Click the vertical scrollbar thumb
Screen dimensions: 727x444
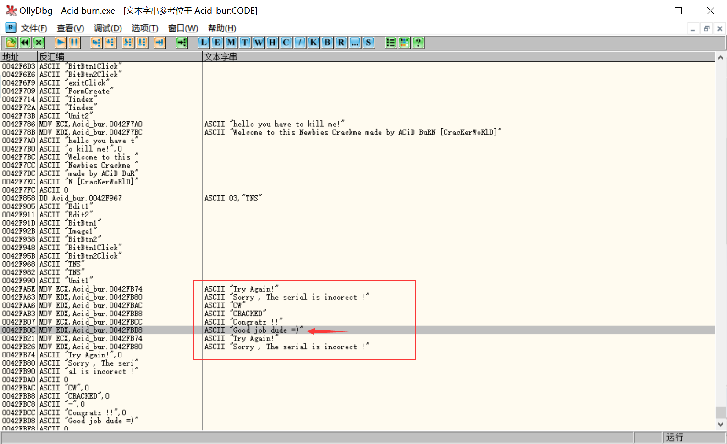[x=721, y=412]
